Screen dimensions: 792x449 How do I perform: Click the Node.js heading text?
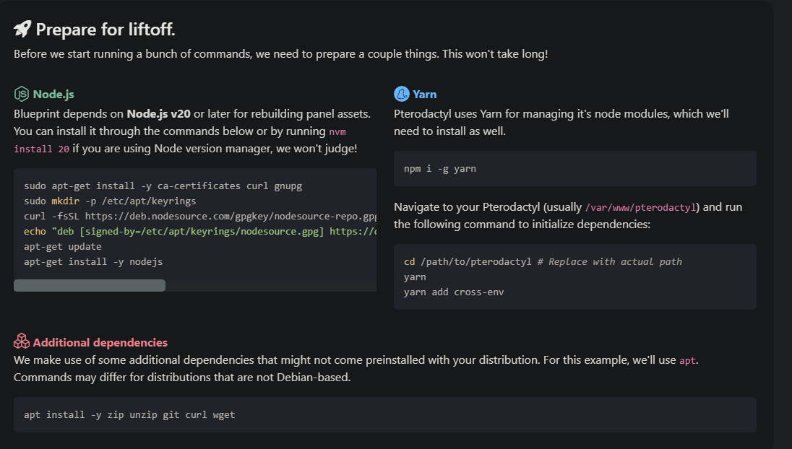pos(53,95)
